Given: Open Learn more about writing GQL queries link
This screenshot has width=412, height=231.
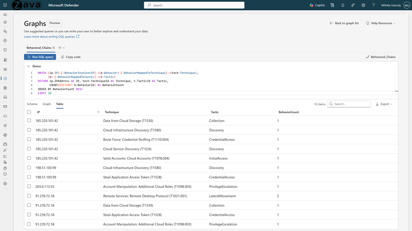Looking at the screenshot, I should pos(49,37).
